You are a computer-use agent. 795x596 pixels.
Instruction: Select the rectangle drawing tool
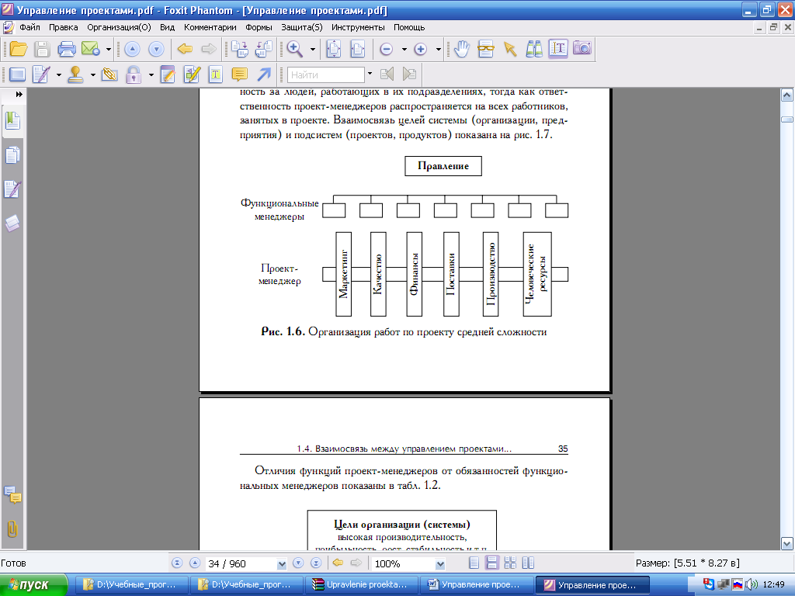click(x=17, y=75)
